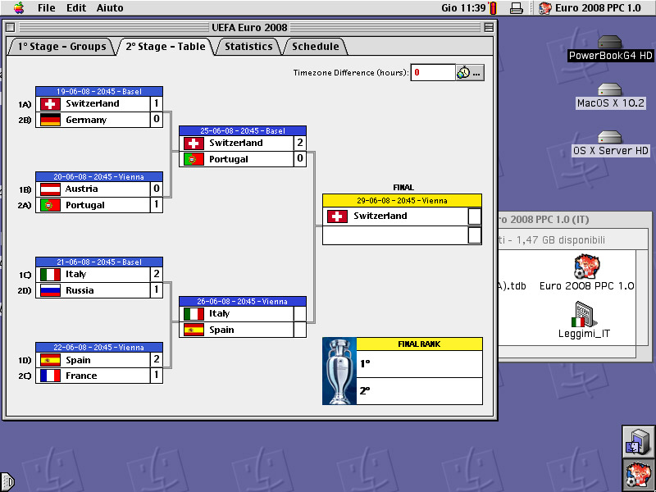
Task: Open the File menu
Action: coord(47,8)
